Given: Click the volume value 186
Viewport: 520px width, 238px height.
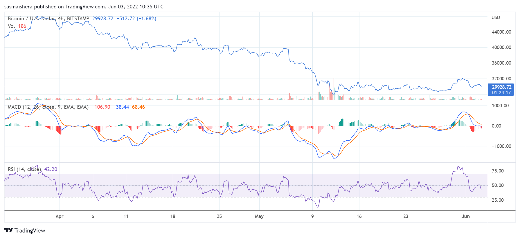Looking at the screenshot, I should tap(22, 26).
